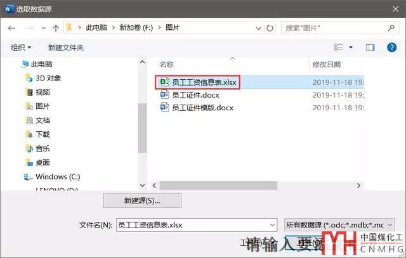
Task: Go up one folder level
Action: [56, 28]
